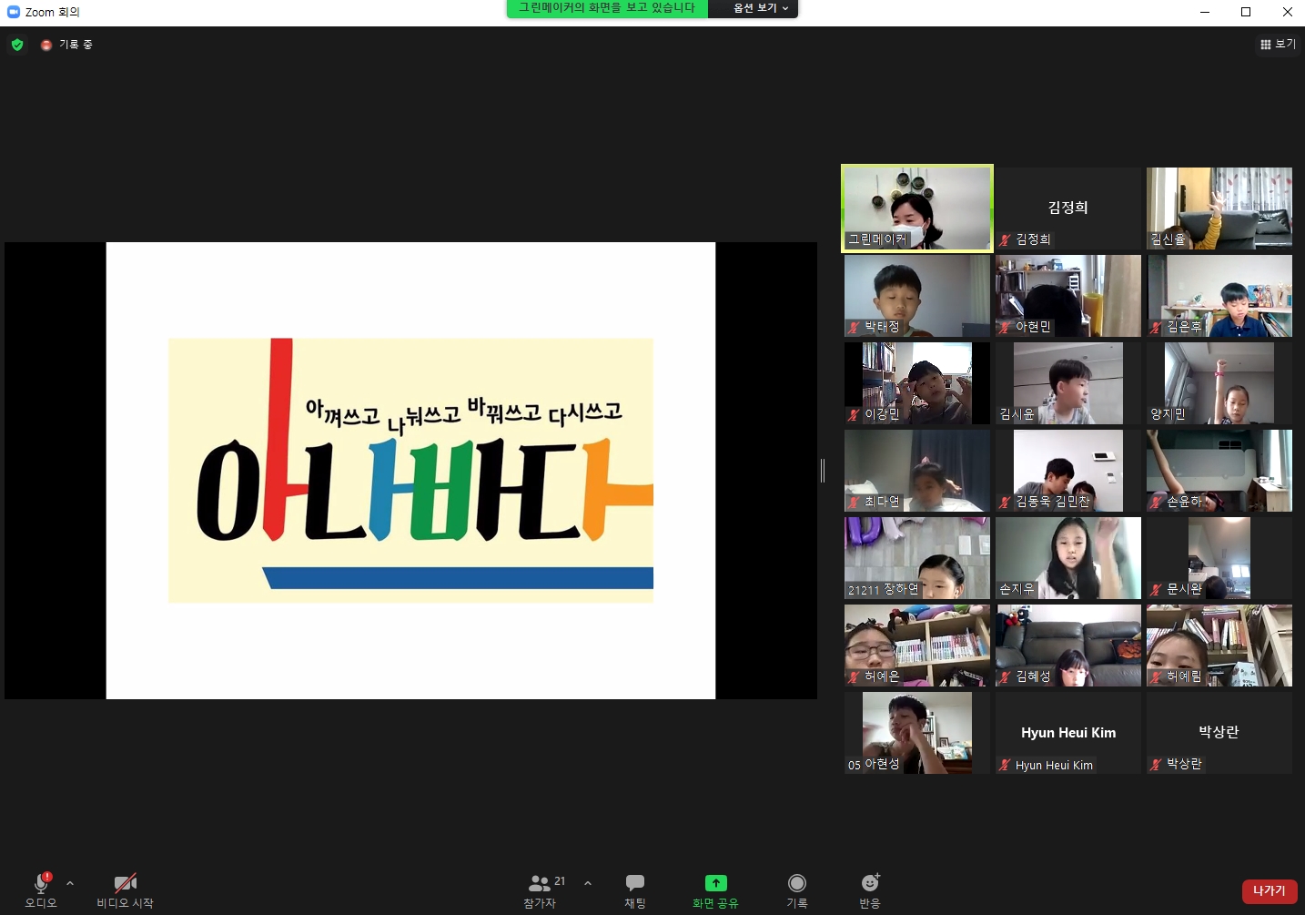Select the 손지우 video thumbnail

tap(1068, 558)
